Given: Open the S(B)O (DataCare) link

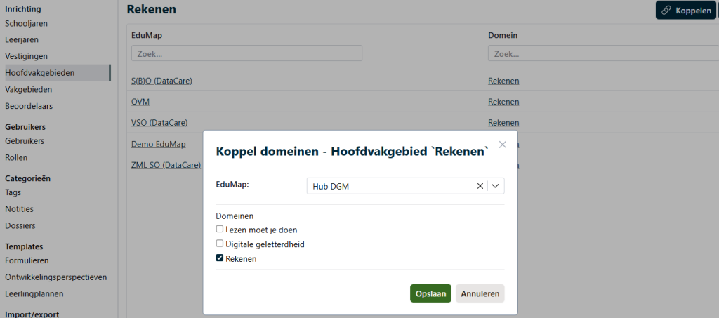Looking at the screenshot, I should coord(161,81).
